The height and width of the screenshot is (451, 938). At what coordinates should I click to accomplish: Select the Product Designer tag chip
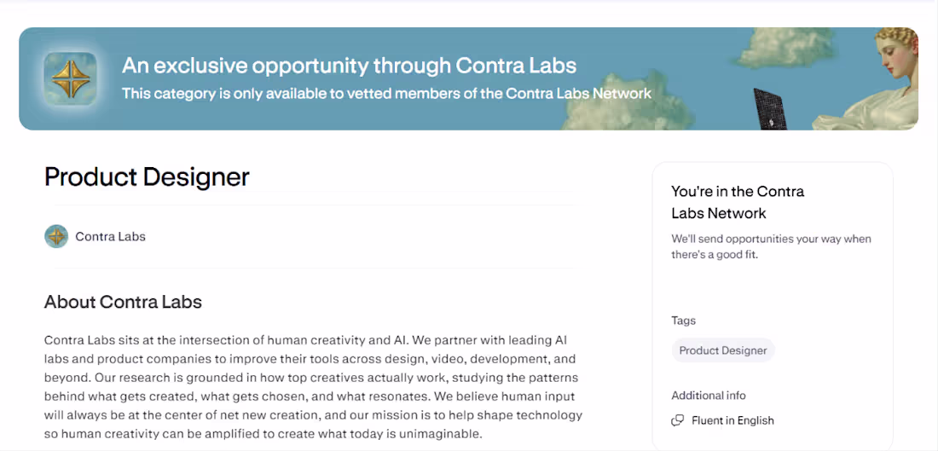[722, 350]
